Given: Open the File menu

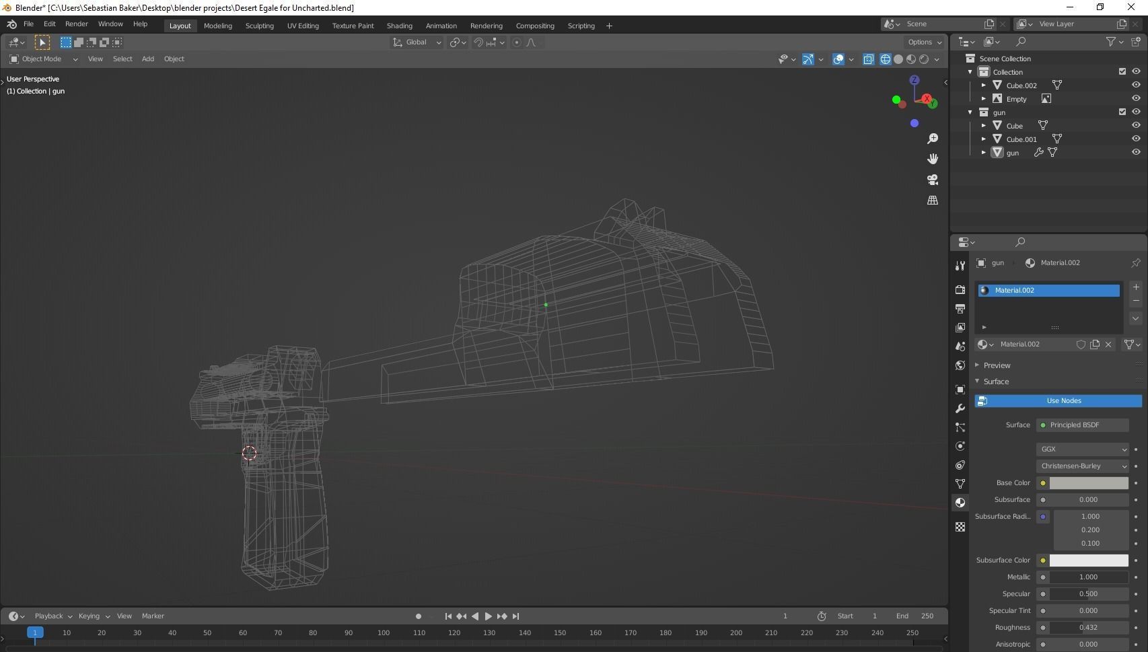Looking at the screenshot, I should coord(28,24).
